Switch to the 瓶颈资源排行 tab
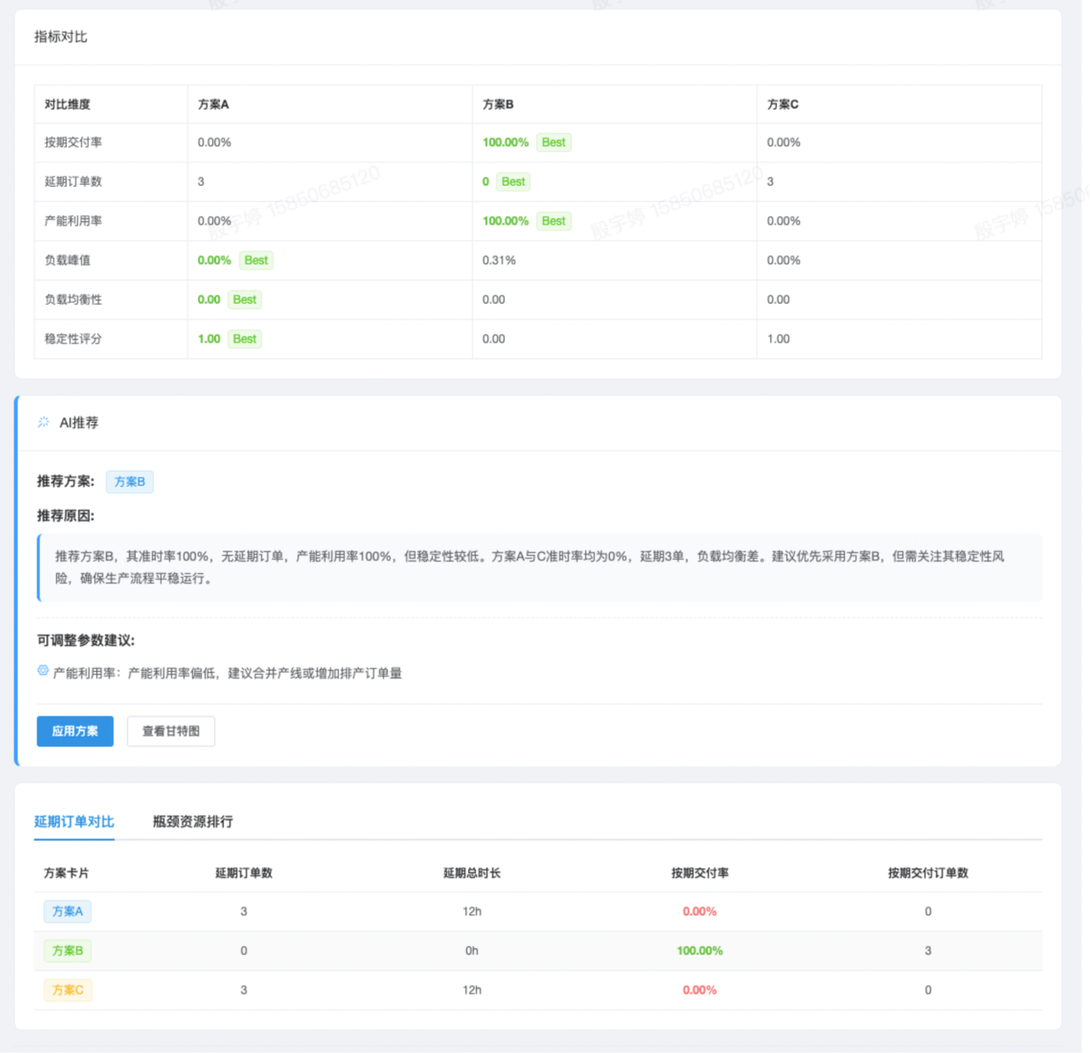Viewport: 1090px width, 1053px height. pos(193,822)
